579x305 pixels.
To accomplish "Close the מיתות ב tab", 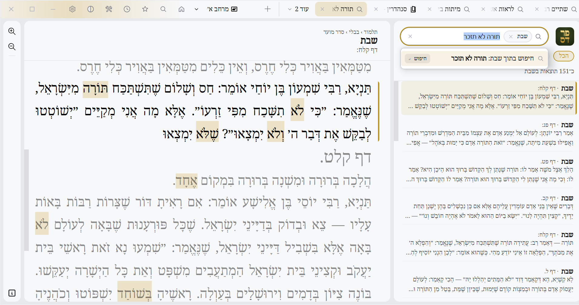I will pyautogui.click(x=430, y=9).
